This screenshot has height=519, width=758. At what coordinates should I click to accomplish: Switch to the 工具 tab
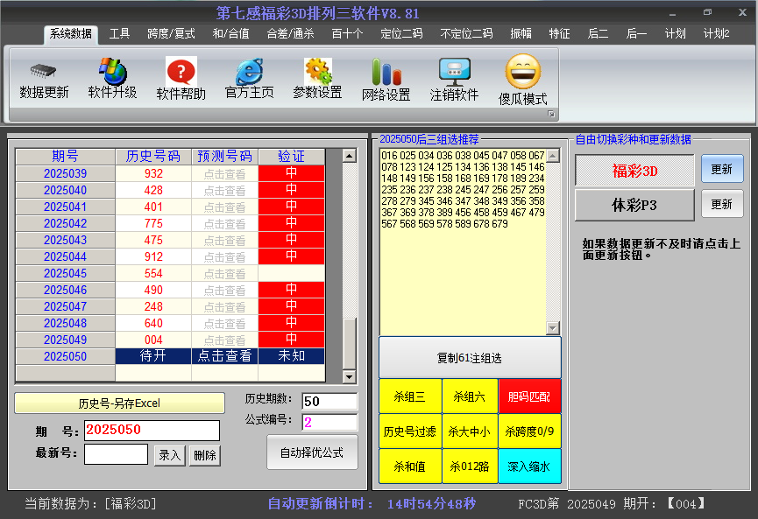click(119, 34)
